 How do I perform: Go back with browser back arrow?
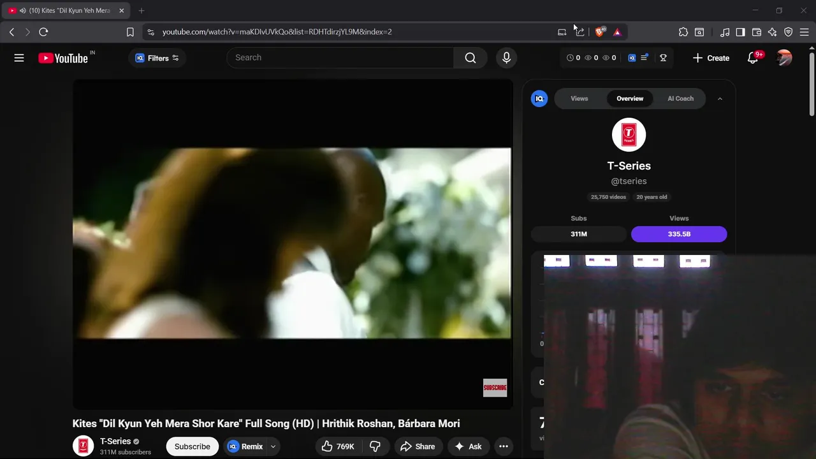pos(11,32)
